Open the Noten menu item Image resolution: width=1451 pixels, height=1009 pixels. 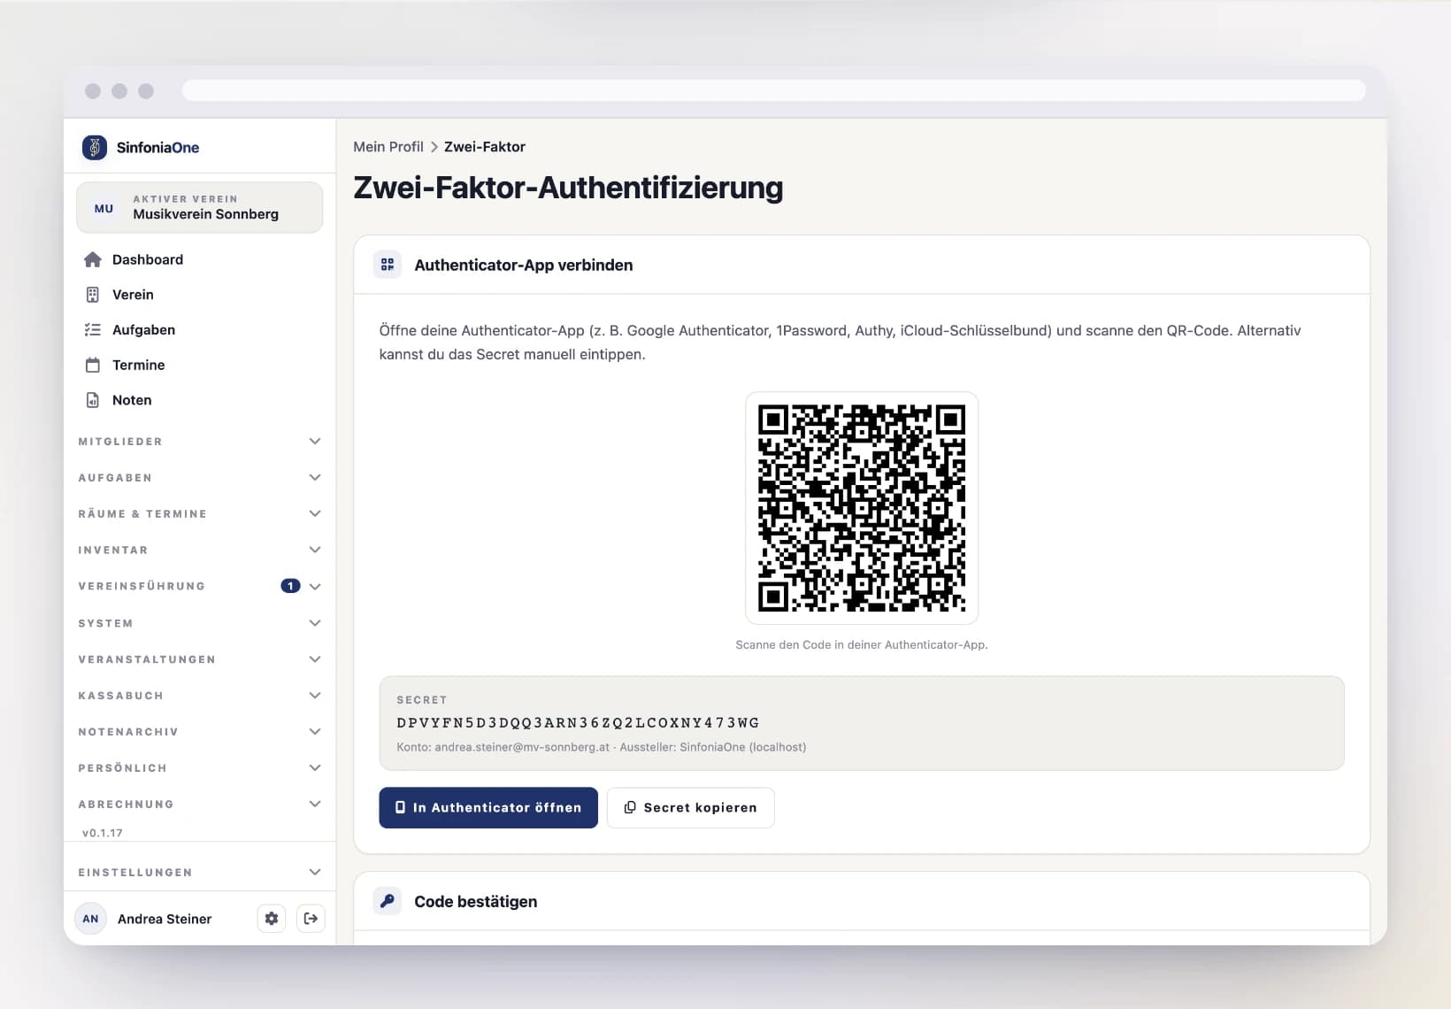(200, 400)
